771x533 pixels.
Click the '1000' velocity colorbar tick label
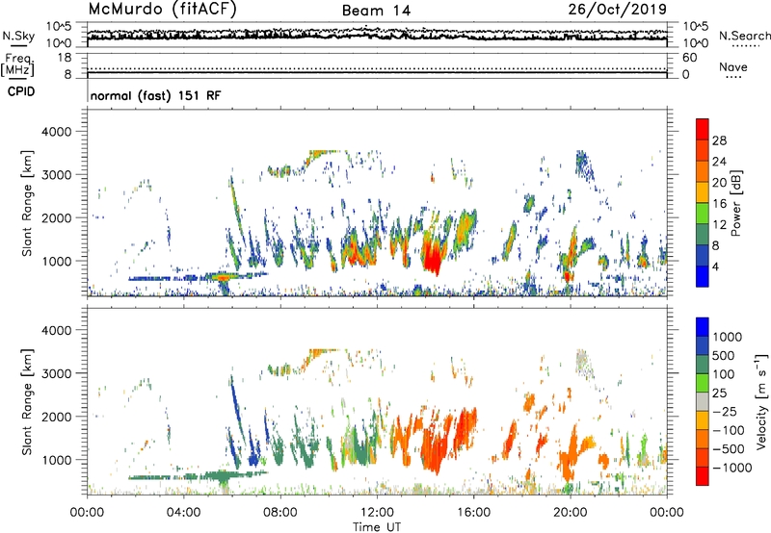coord(727,337)
